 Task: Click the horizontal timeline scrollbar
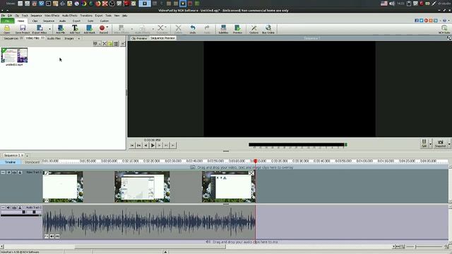(x=150, y=246)
